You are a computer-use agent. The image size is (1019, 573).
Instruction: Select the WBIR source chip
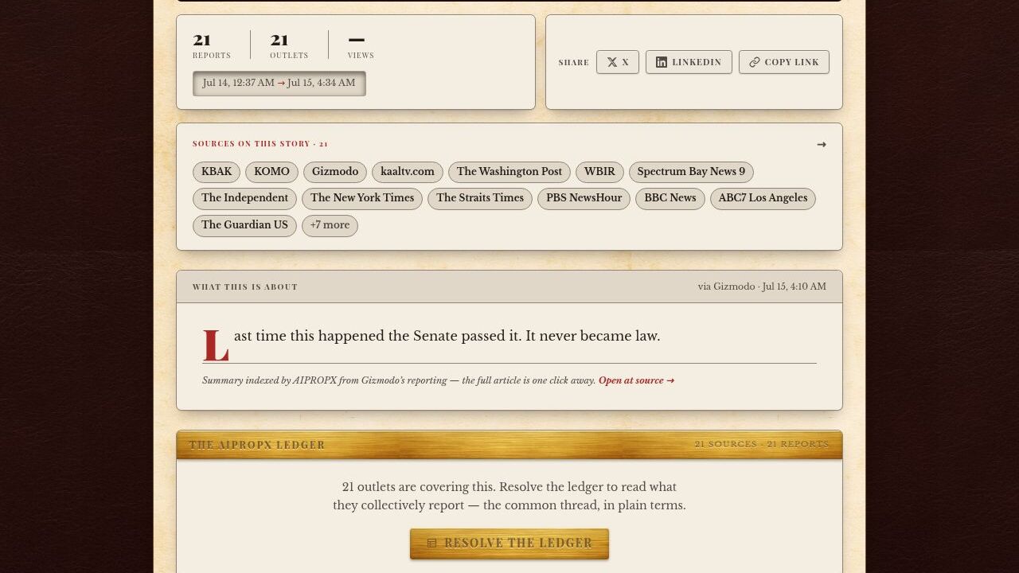599,172
